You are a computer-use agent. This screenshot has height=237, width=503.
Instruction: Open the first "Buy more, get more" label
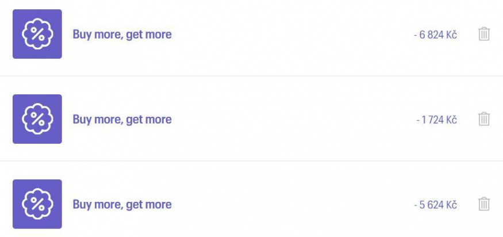point(122,35)
